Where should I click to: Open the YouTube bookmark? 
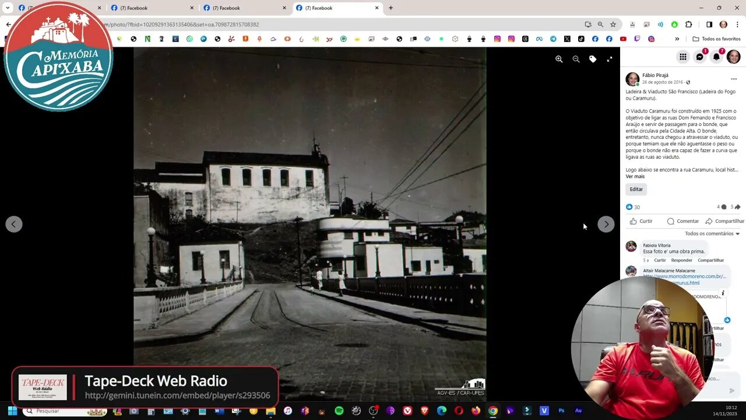623,39
